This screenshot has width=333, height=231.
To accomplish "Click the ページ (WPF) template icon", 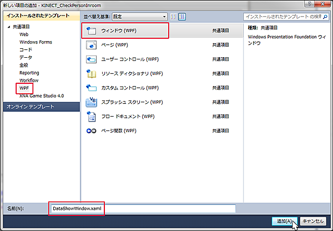I will (x=92, y=45).
